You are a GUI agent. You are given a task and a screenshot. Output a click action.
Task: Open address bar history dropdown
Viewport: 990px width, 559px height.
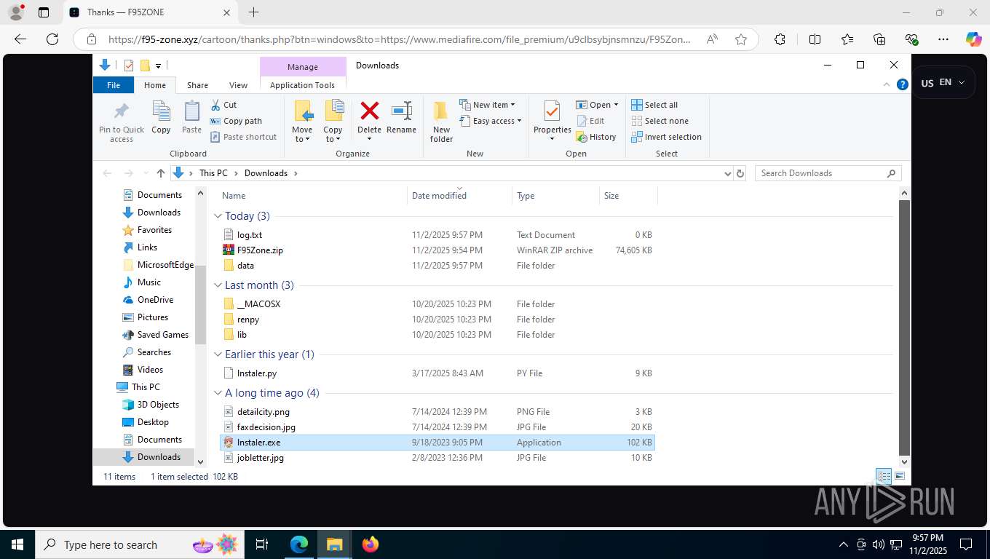[x=727, y=173]
